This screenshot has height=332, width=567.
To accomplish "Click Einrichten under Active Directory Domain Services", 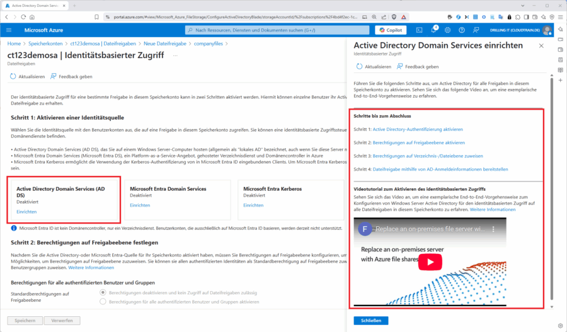I will (x=26, y=212).
